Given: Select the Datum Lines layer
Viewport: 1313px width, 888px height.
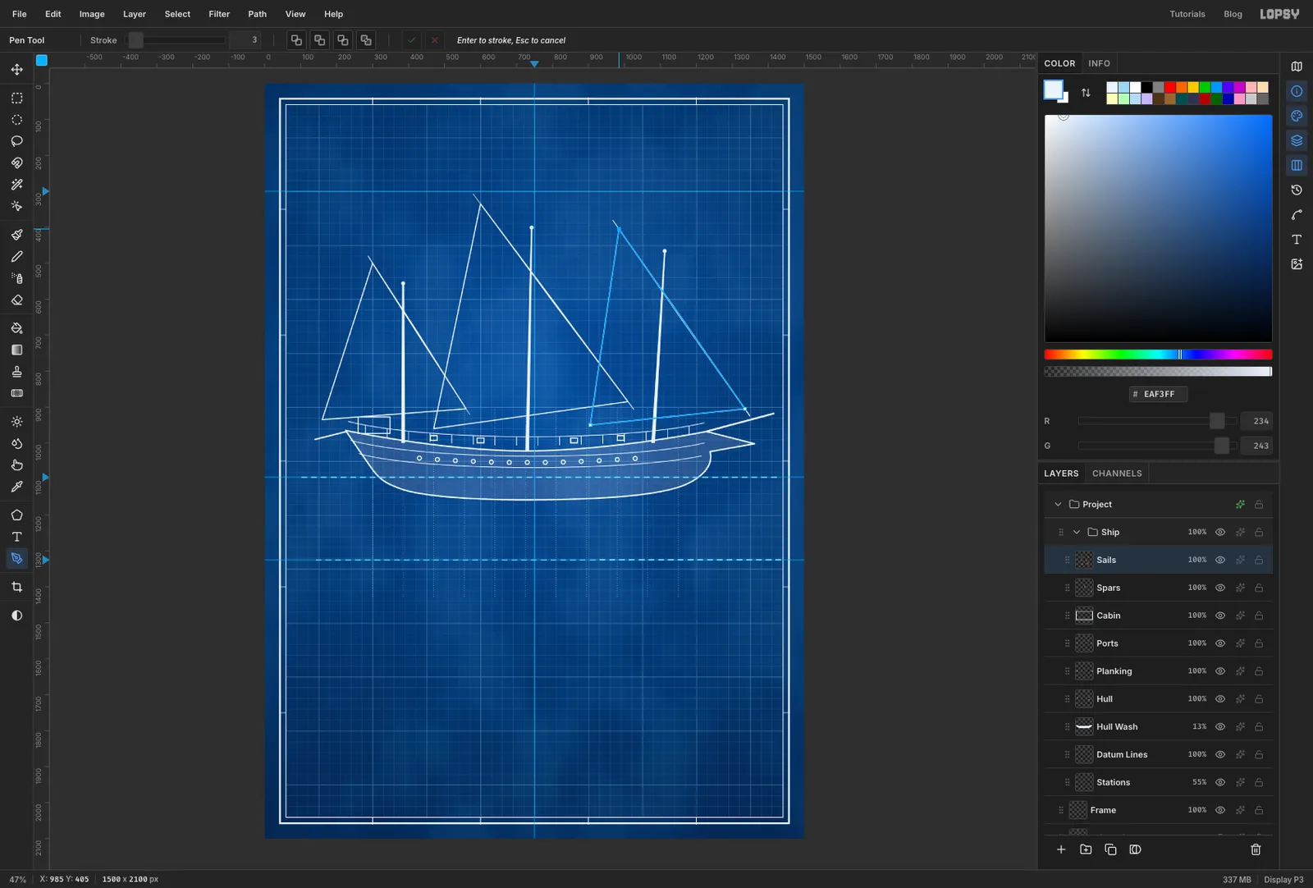Looking at the screenshot, I should pos(1158,755).
